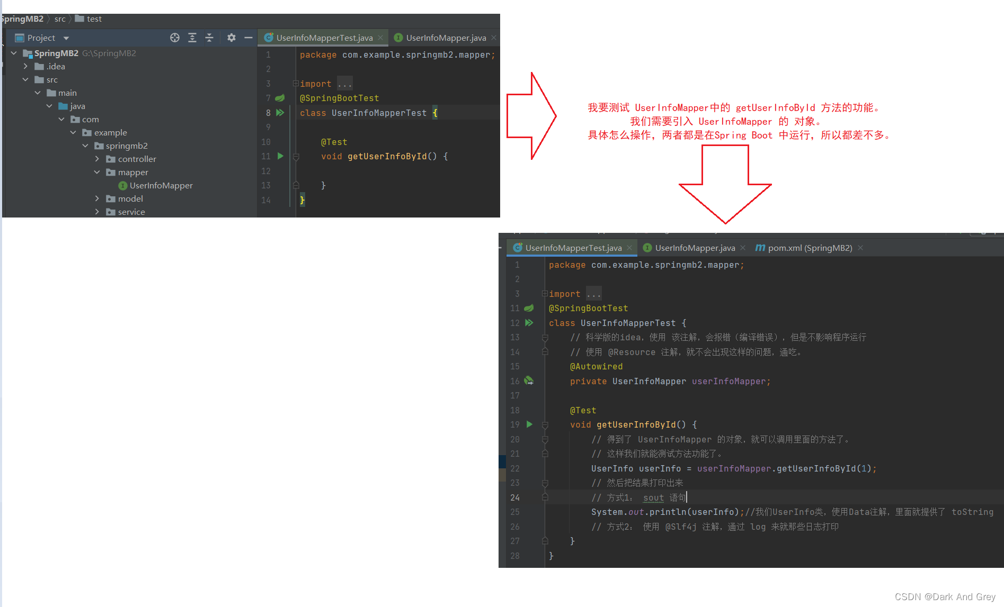Open the Project panel settings gear
Viewport: 1004px width, 607px height.
pos(232,38)
